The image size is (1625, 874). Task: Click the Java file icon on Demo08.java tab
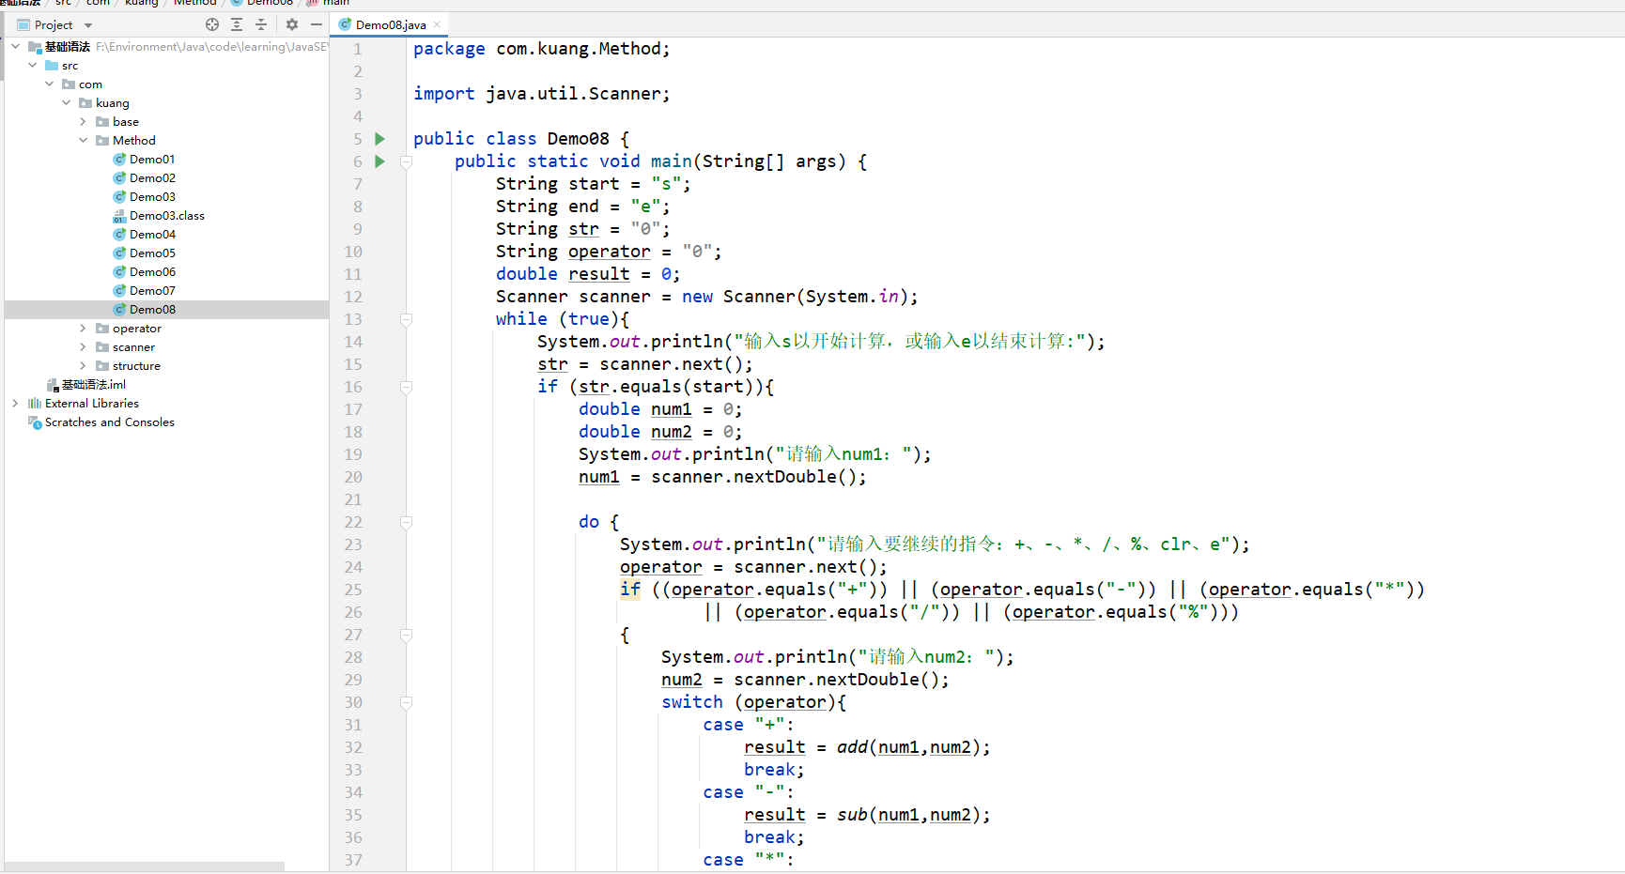coord(345,25)
